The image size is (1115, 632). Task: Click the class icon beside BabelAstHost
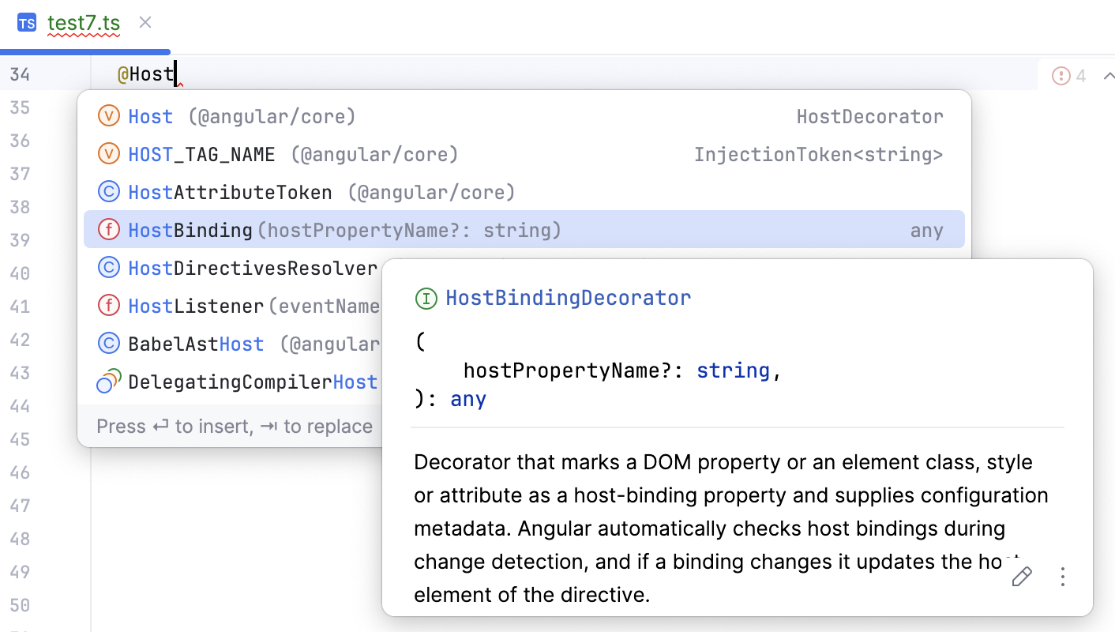pos(108,343)
